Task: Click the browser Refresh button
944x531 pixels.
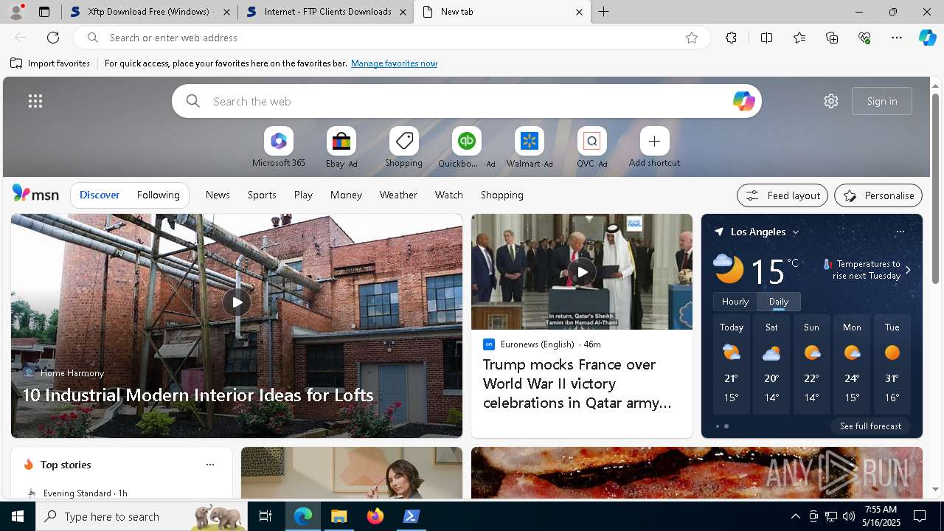Action: 53,38
